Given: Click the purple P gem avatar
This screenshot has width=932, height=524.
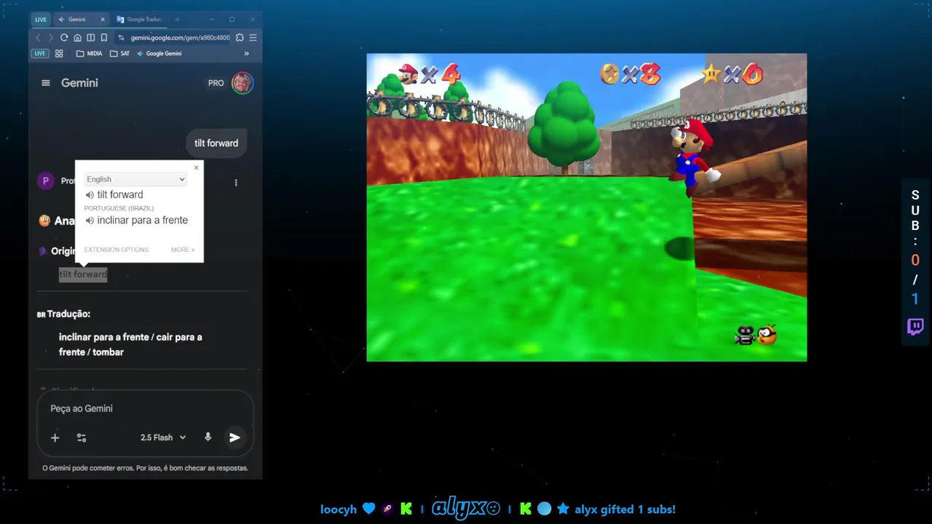Looking at the screenshot, I should click(46, 181).
